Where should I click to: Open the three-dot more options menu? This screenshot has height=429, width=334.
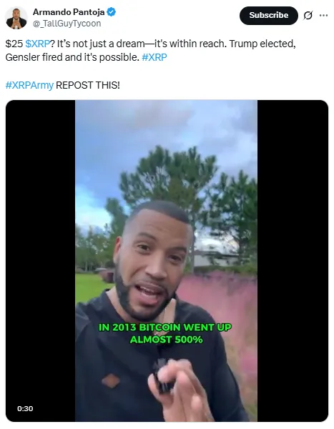pyautogui.click(x=323, y=15)
